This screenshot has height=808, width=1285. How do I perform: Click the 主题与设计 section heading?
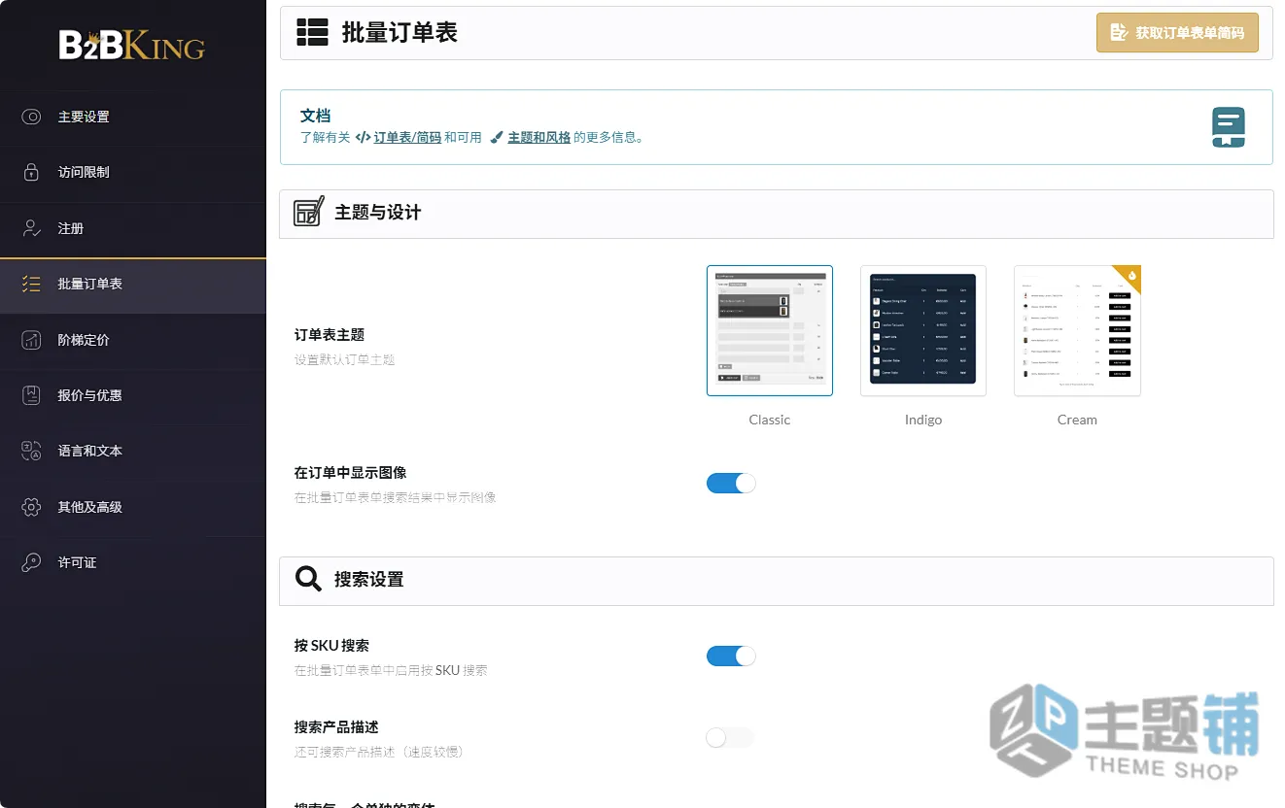(378, 212)
